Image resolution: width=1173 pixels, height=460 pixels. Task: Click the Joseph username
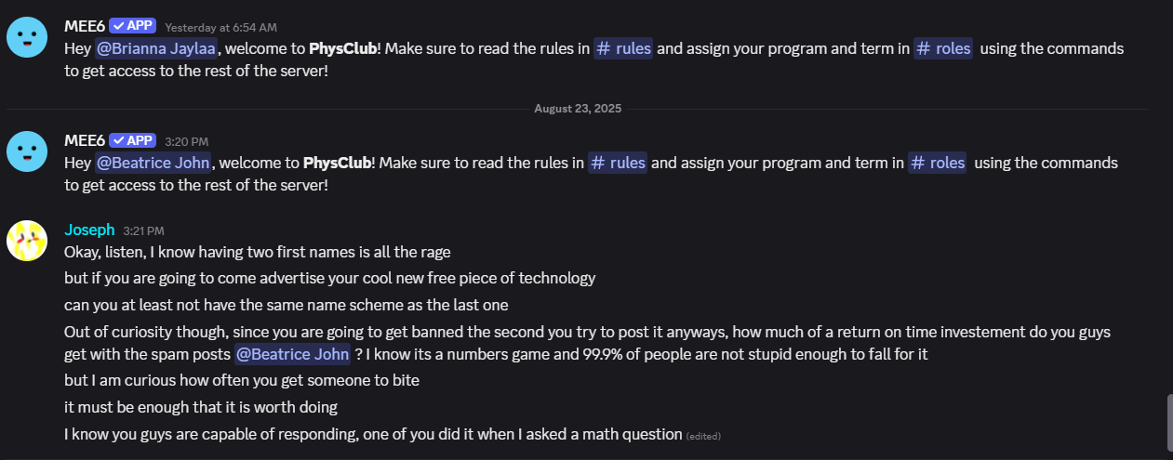coord(89,230)
